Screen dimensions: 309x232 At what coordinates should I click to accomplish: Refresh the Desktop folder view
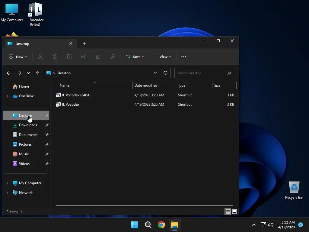click(x=165, y=73)
